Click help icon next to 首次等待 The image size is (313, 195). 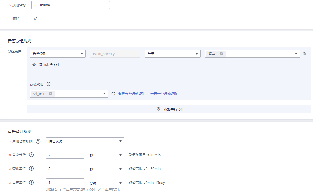point(31,155)
